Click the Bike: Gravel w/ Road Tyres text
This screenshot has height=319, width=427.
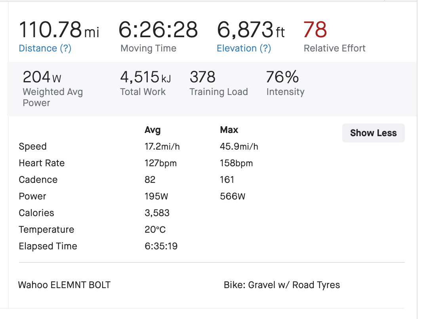point(282,285)
